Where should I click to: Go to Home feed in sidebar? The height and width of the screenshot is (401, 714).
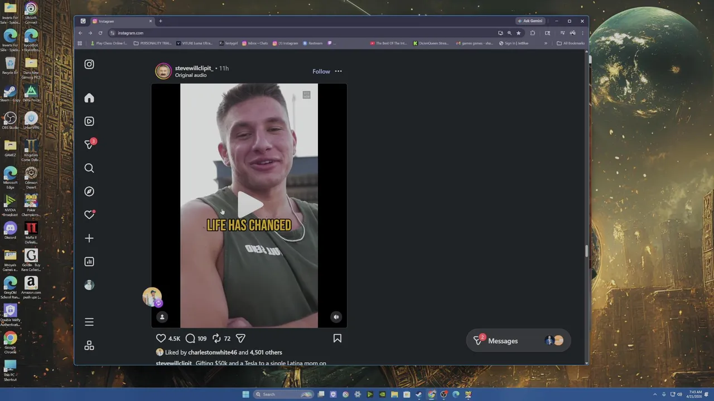tap(89, 98)
